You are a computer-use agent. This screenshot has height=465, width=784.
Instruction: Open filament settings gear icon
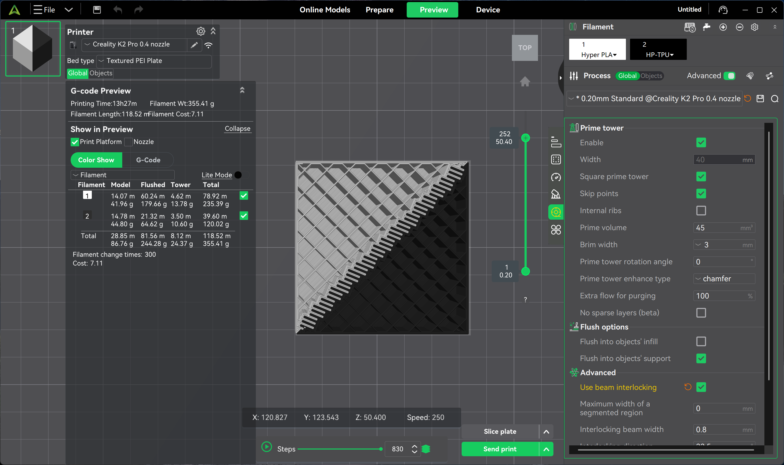755,27
